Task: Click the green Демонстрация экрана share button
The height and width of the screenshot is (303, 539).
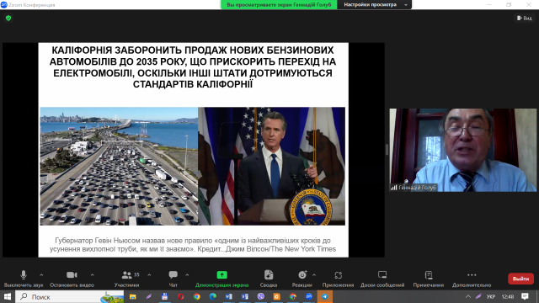Action: (x=222, y=279)
